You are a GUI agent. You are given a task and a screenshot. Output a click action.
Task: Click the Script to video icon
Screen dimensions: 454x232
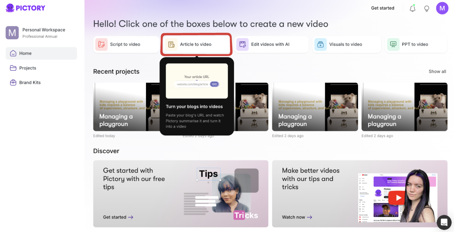pos(102,44)
